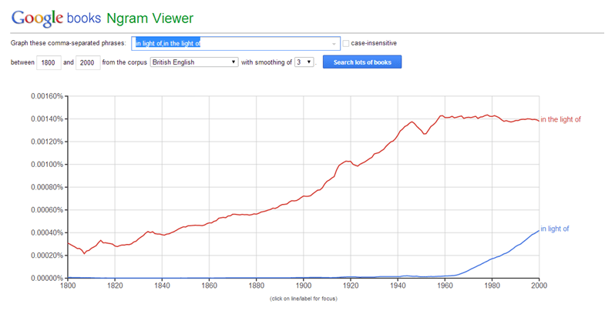This screenshot has width=605, height=314.
Task: Open the 'books' link beside the logo
Action: [x=85, y=18]
